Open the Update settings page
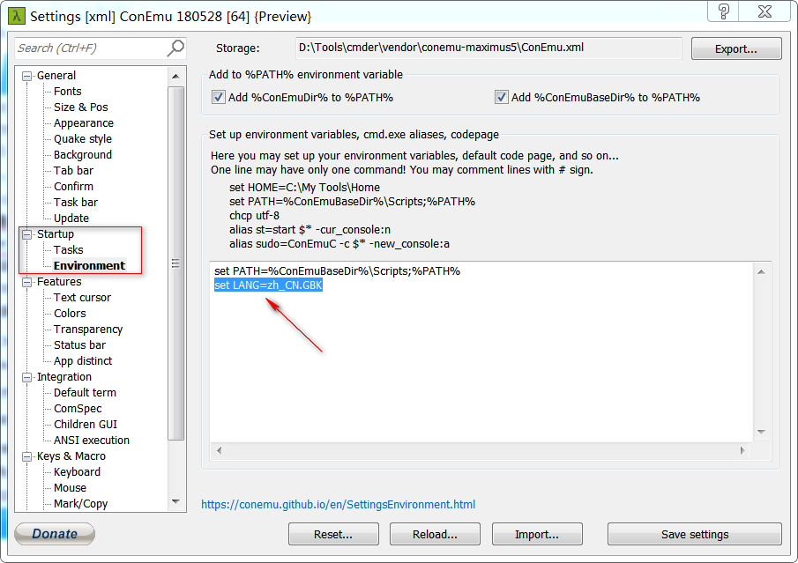798x563 pixels. tap(71, 219)
